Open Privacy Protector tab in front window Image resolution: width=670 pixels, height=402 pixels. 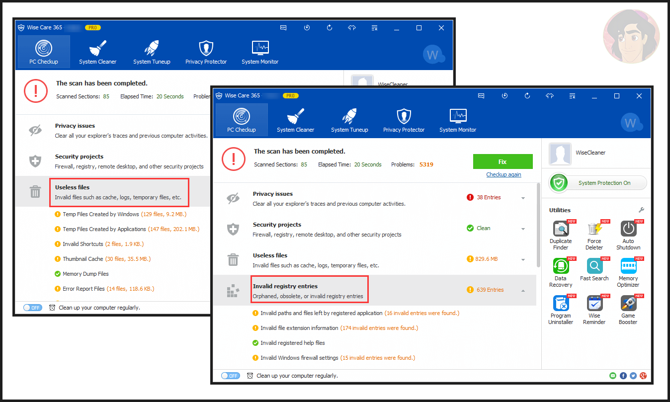click(404, 120)
